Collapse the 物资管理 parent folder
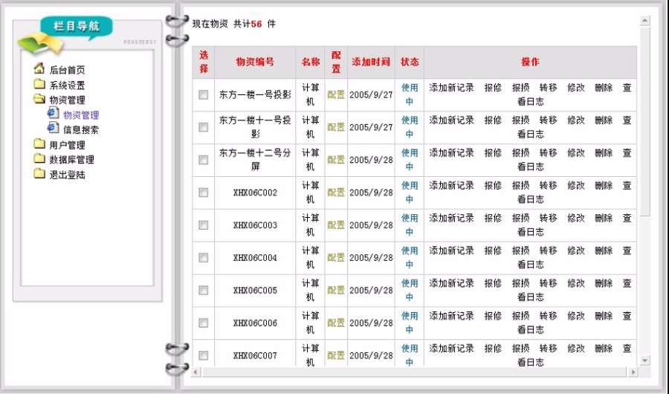Viewport: 669px width, 394px height. [x=68, y=100]
